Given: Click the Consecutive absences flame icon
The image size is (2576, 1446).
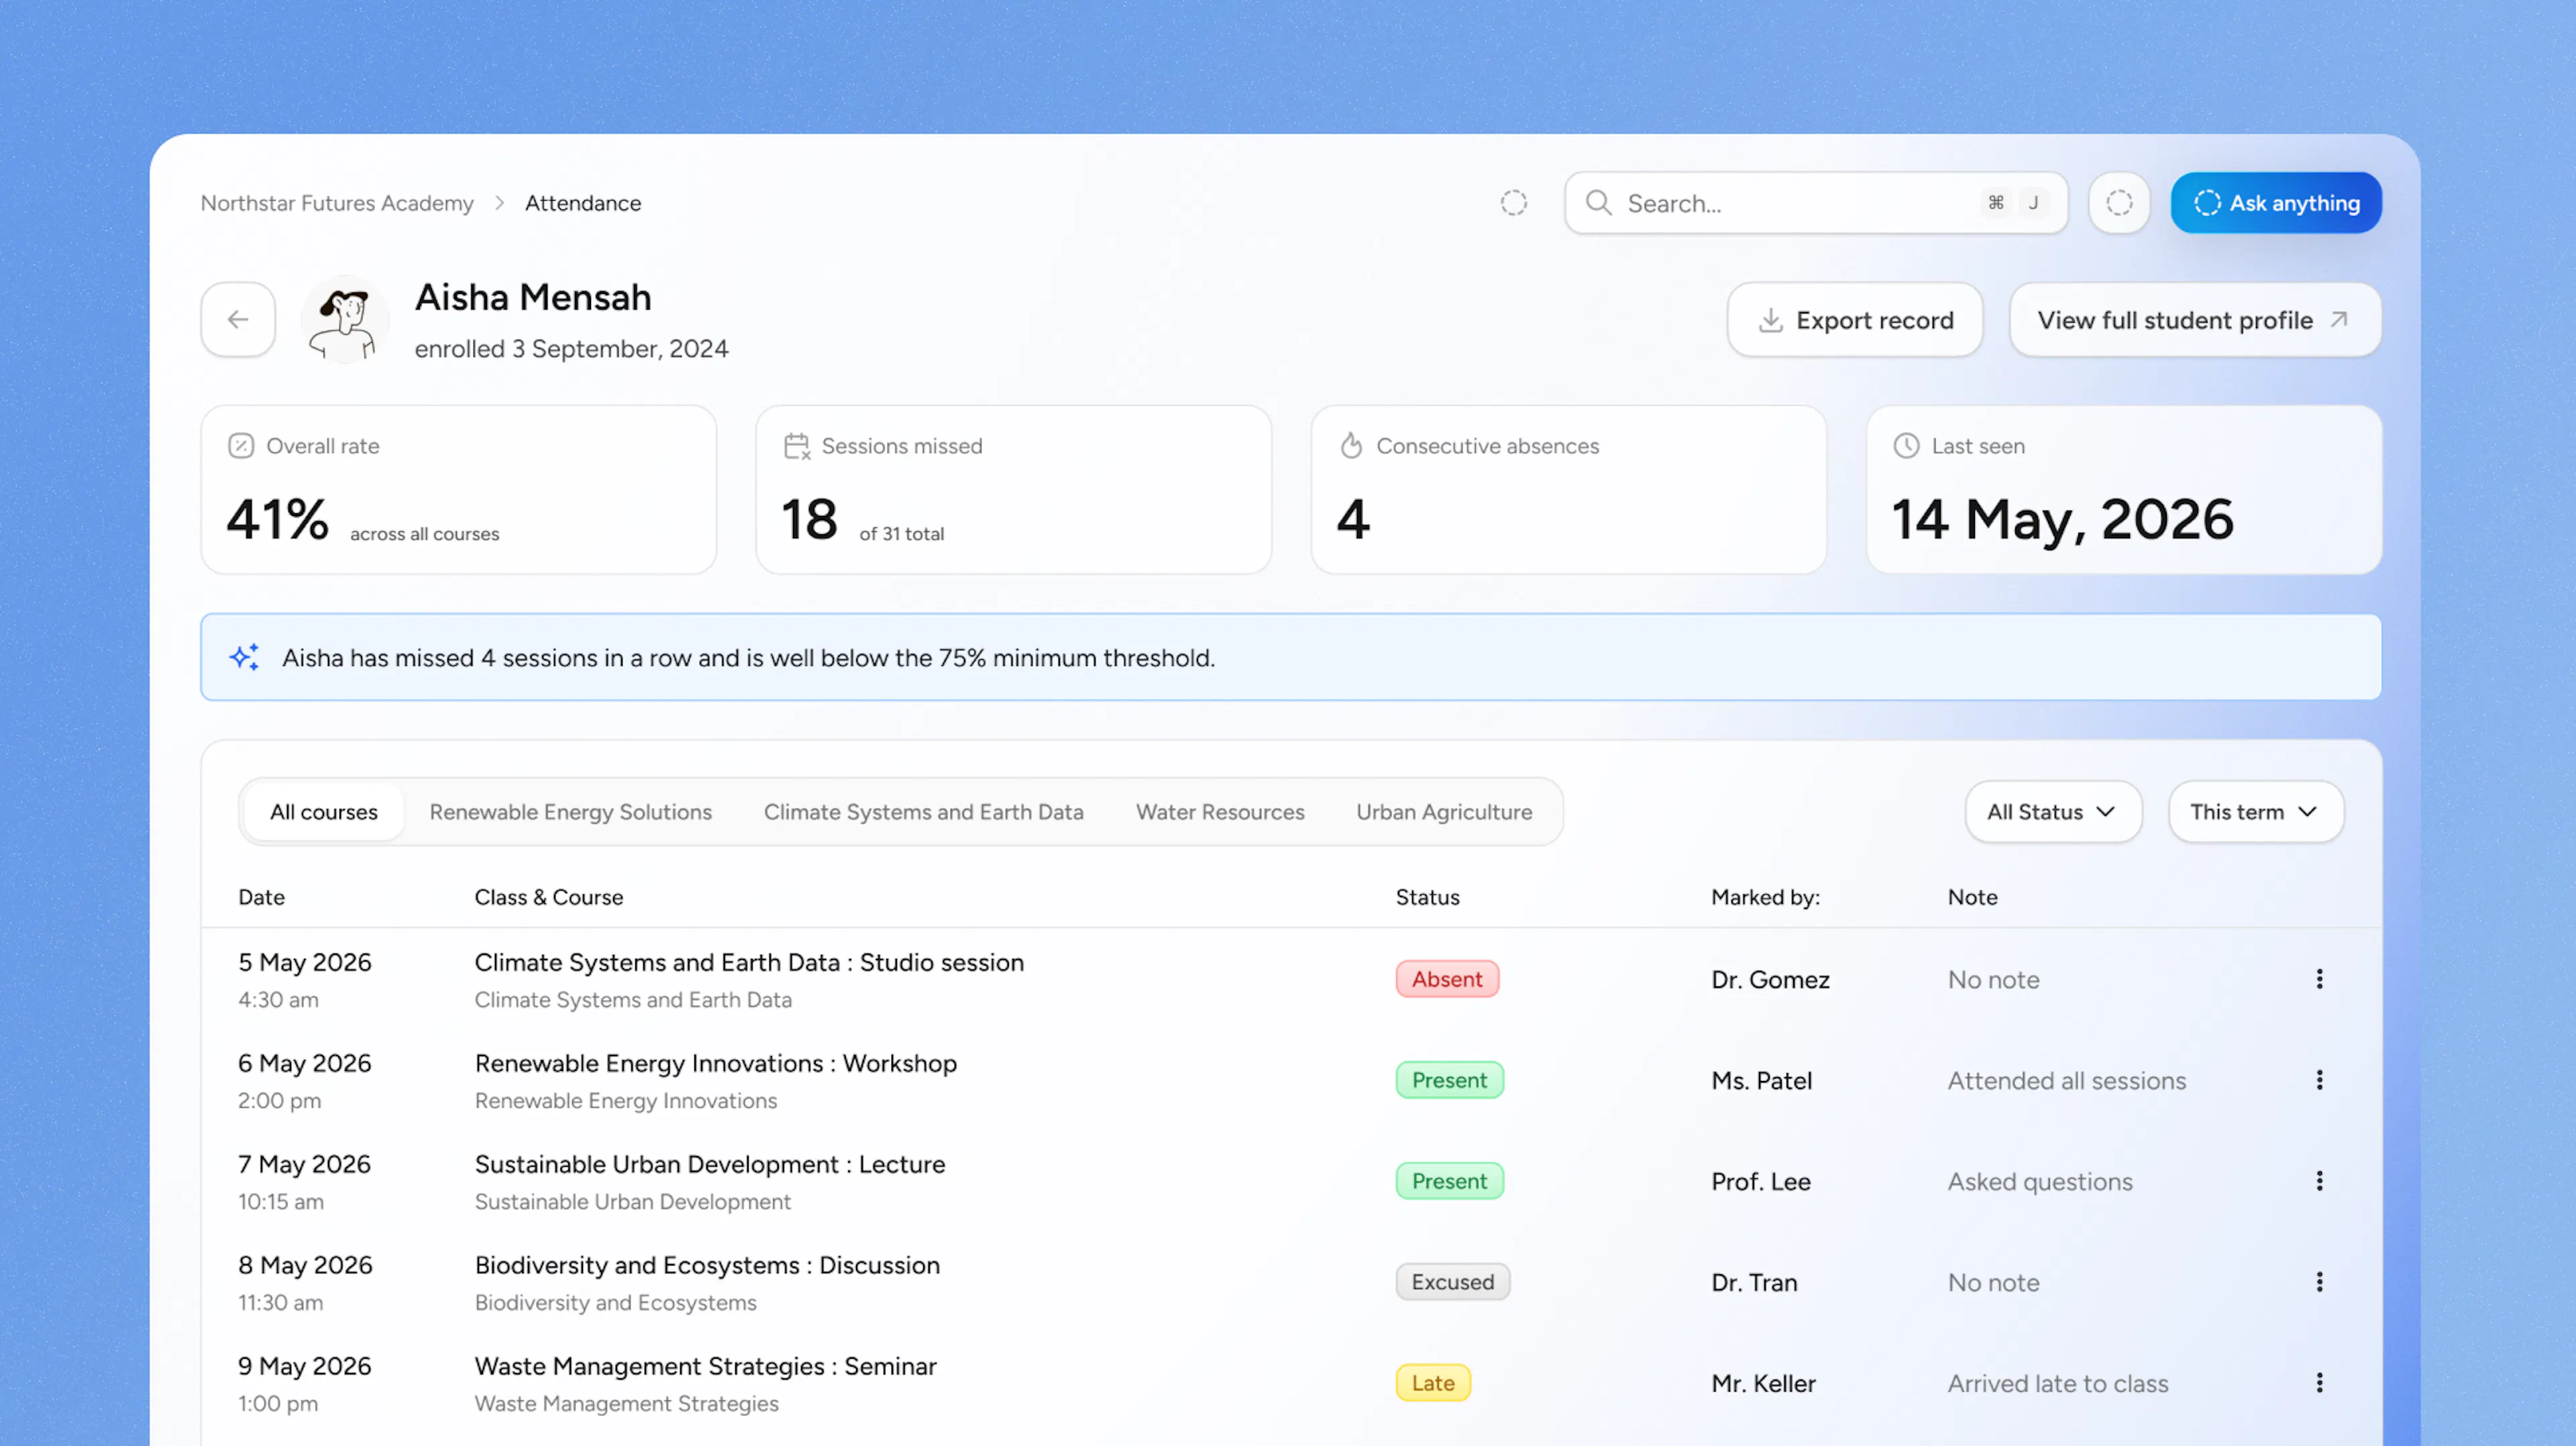Looking at the screenshot, I should click(x=1352, y=446).
